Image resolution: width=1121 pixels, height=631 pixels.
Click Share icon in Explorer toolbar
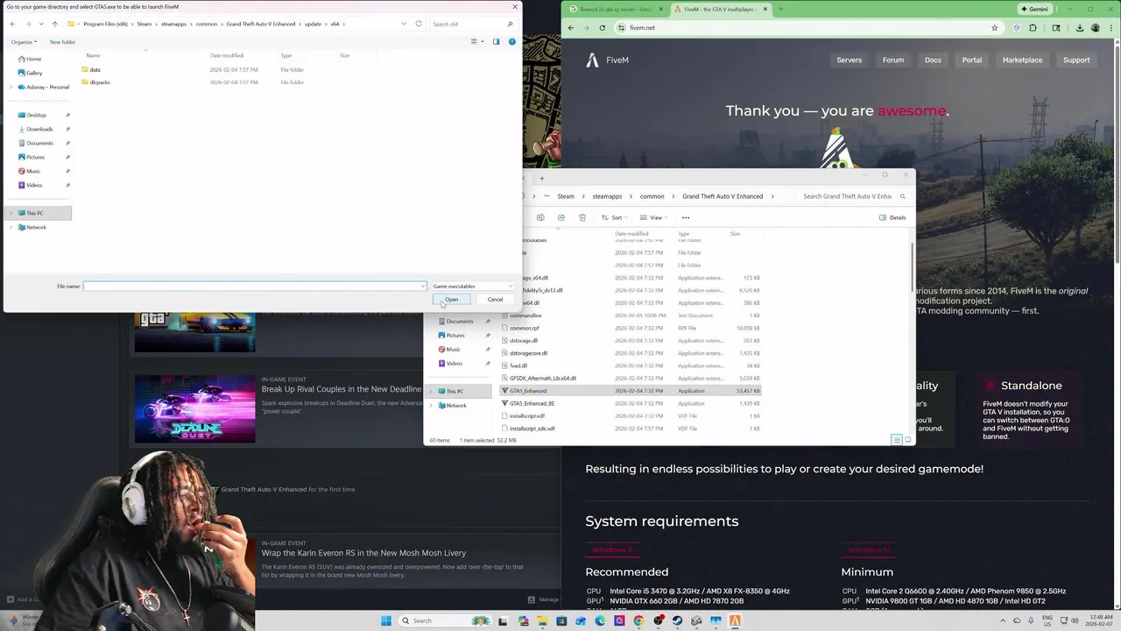click(561, 217)
